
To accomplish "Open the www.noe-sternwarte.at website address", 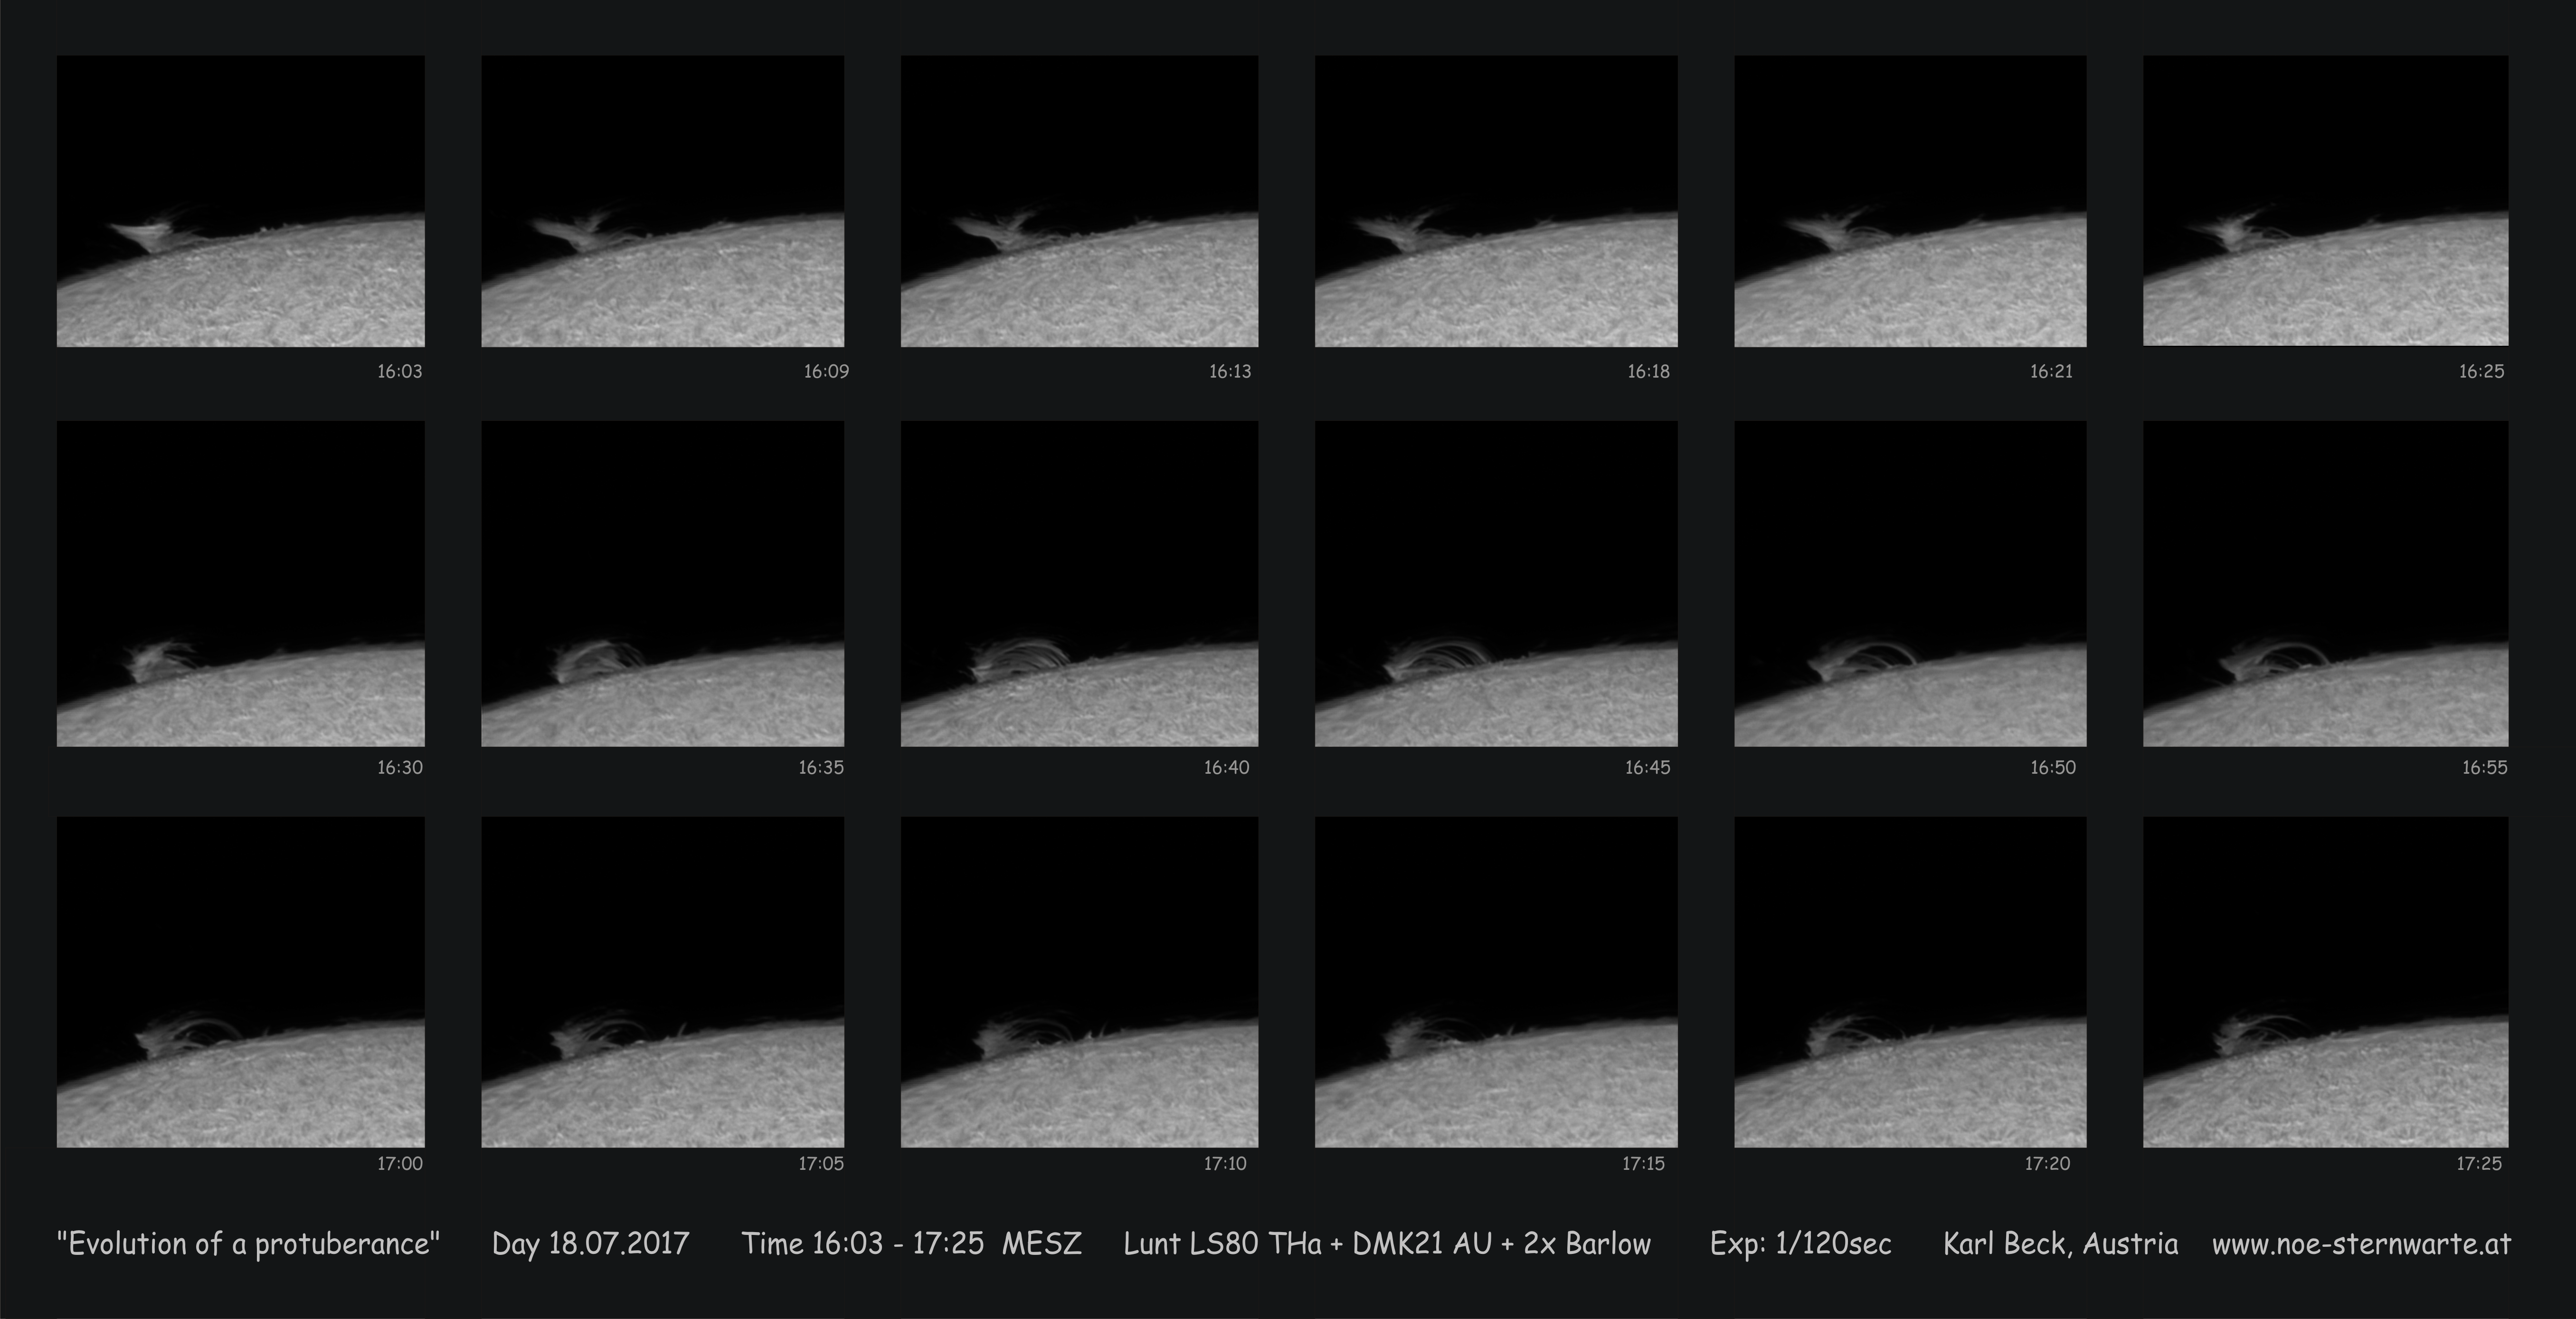I will (2361, 1243).
